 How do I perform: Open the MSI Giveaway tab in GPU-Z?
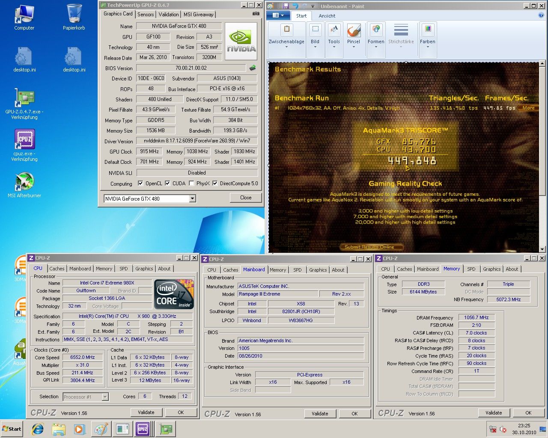coord(198,14)
